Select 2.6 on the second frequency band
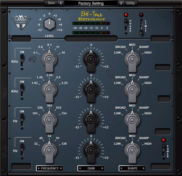 click(58, 77)
